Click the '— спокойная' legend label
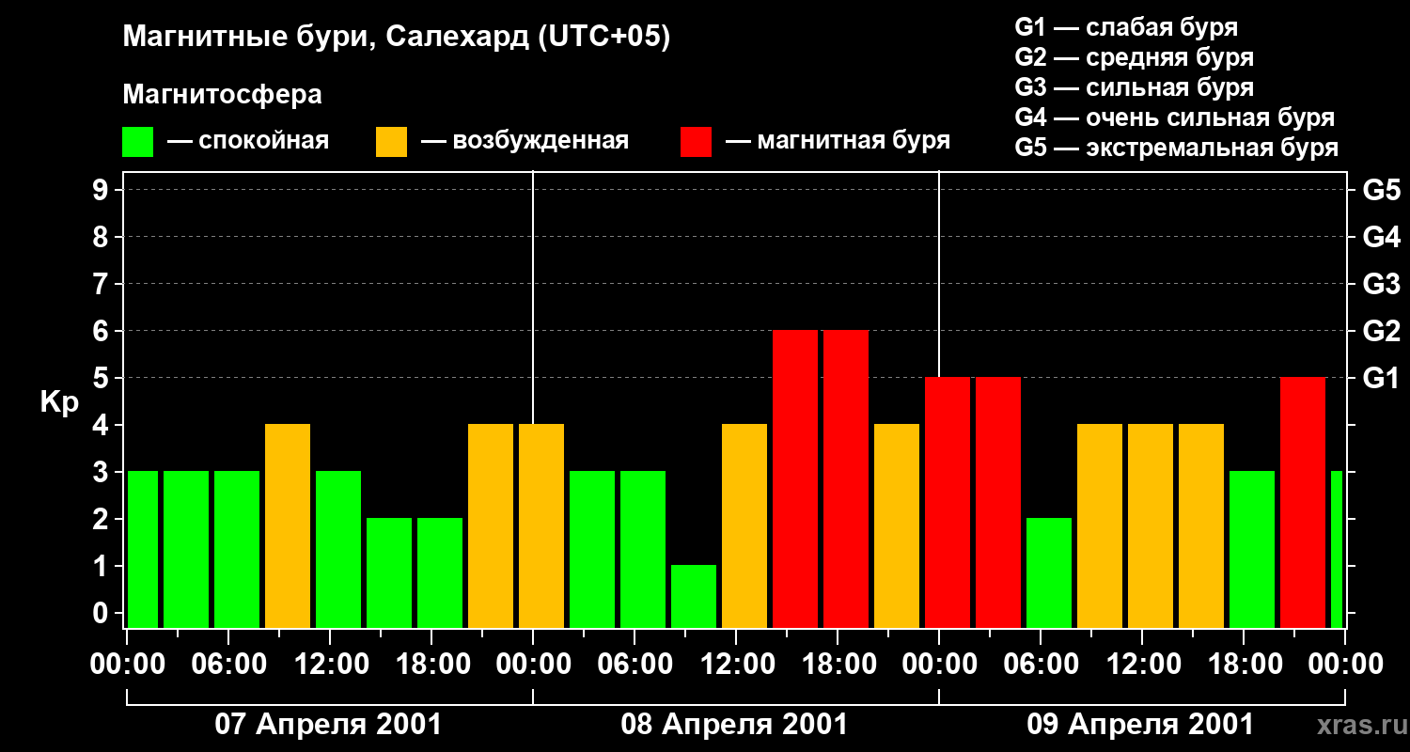The width and height of the screenshot is (1410, 752). (x=248, y=142)
